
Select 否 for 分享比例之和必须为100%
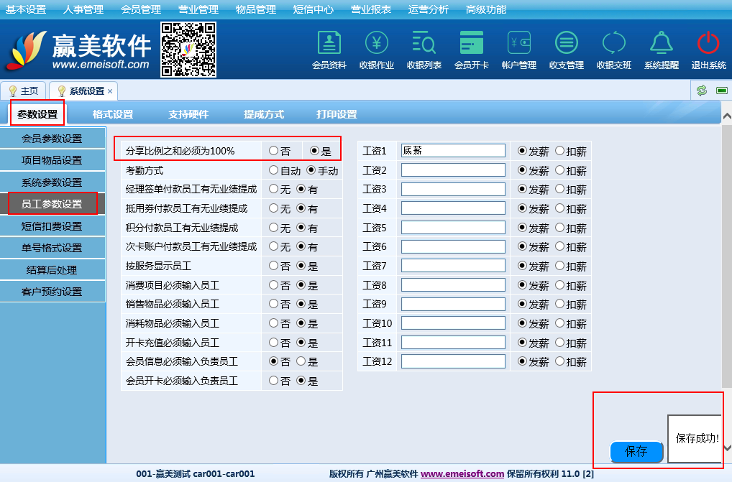[273, 151]
